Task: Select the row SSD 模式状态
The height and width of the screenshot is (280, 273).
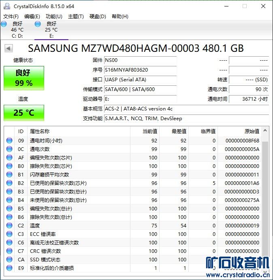Action: (x=133, y=259)
